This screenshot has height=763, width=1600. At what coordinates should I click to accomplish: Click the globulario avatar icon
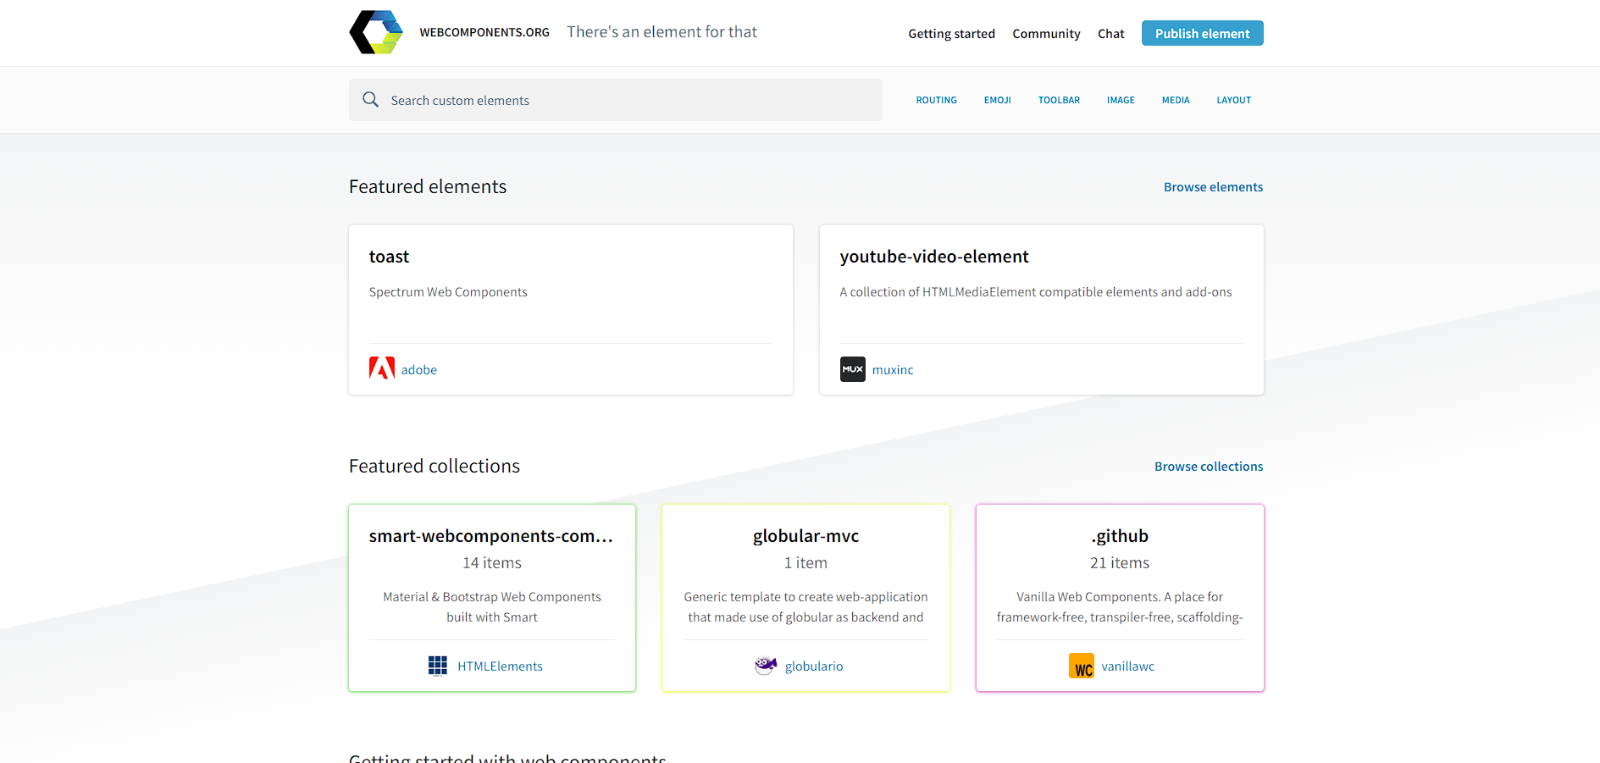[x=764, y=666]
